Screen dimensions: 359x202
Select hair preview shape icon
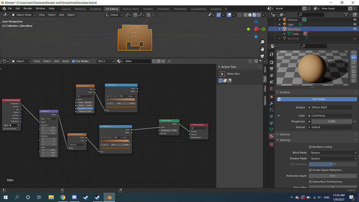354,67
